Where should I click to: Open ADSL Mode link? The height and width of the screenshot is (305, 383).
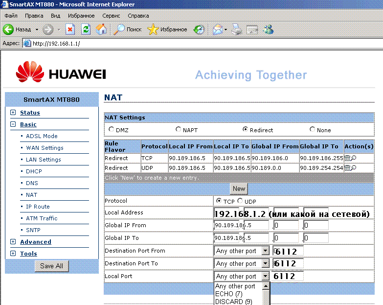point(42,136)
